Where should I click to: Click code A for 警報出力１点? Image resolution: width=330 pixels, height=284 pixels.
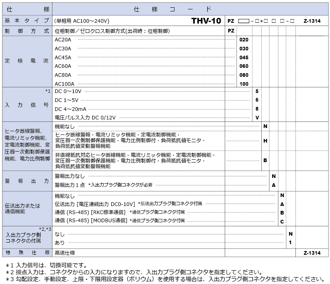coord(274,185)
